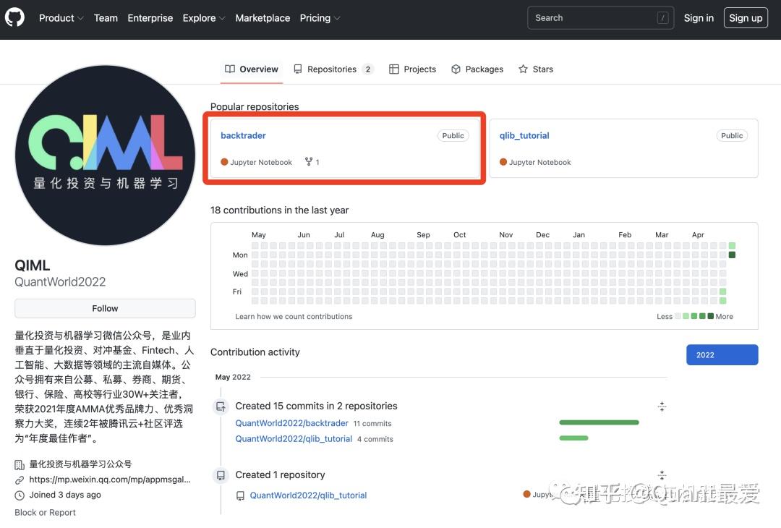Click the repository book icon next to QuantWorld2022/qlib_tutorial
Viewport: 781px width, 528px height.
[x=239, y=495]
